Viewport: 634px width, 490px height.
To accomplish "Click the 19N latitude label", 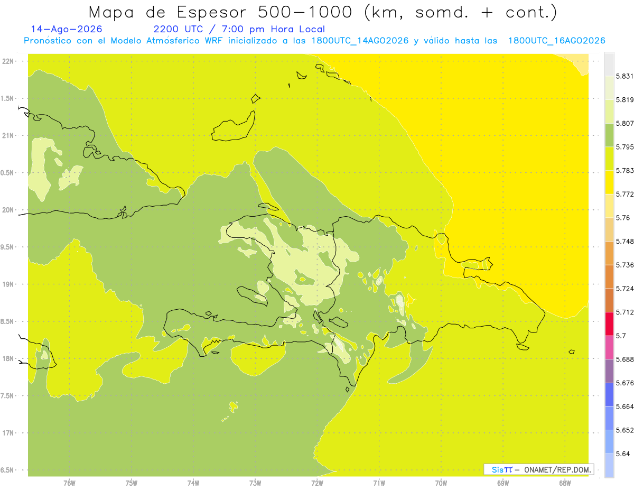I will click(8, 284).
